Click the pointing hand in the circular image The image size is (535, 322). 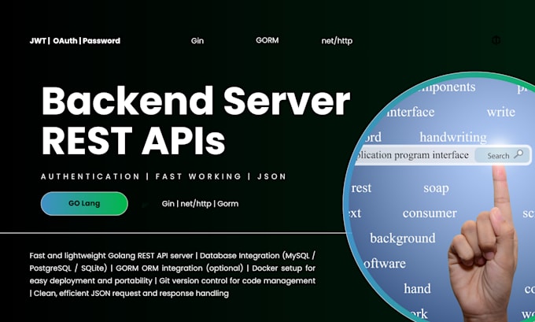pyautogui.click(x=484, y=244)
